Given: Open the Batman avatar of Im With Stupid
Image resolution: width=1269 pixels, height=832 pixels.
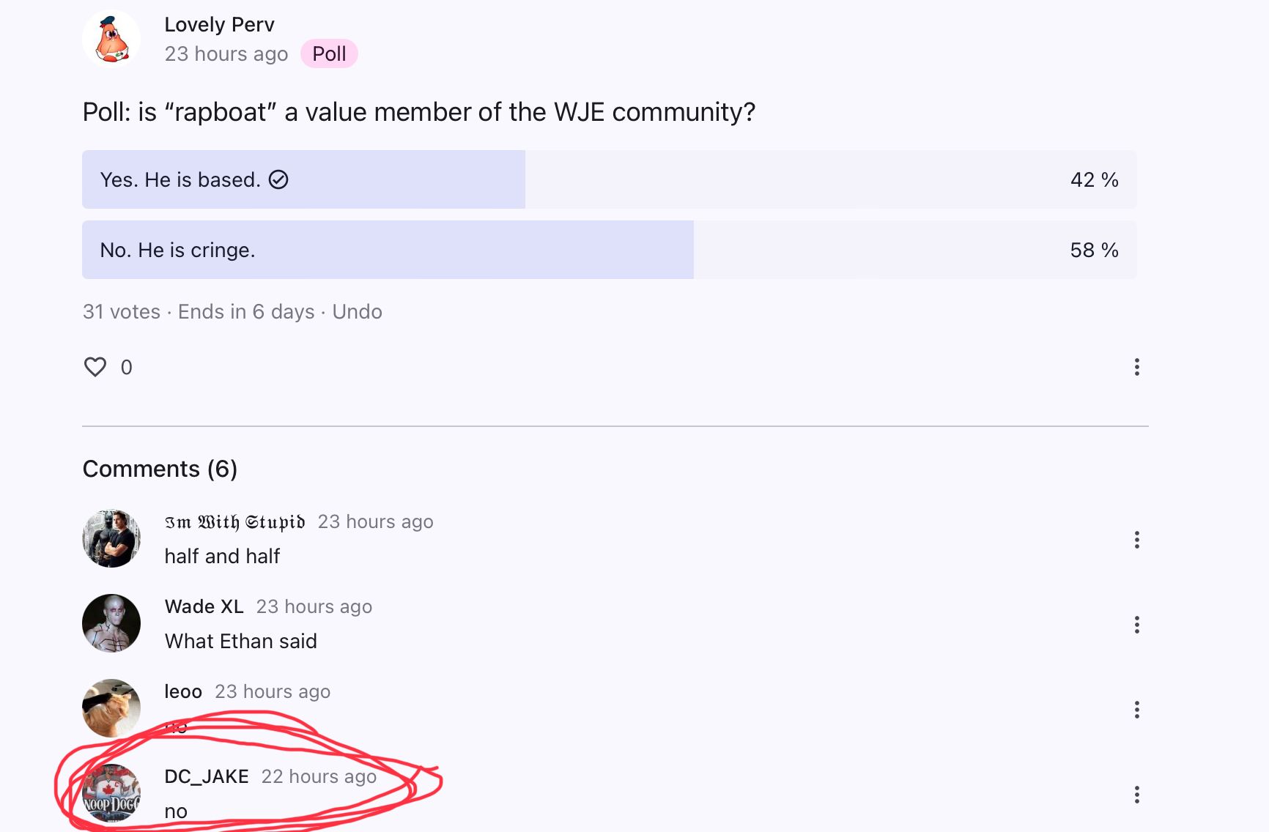Looking at the screenshot, I should [x=111, y=539].
